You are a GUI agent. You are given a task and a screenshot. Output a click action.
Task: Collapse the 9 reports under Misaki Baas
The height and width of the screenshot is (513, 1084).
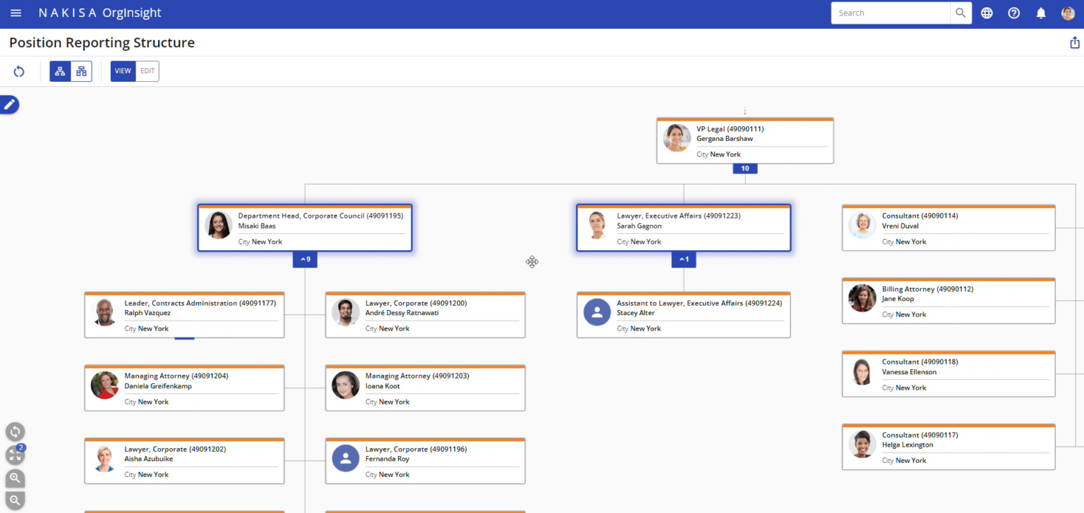click(305, 259)
